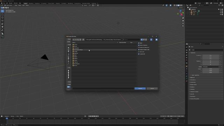Click the Rotation X value field

point(210,61)
